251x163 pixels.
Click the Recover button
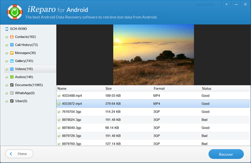point(226,154)
